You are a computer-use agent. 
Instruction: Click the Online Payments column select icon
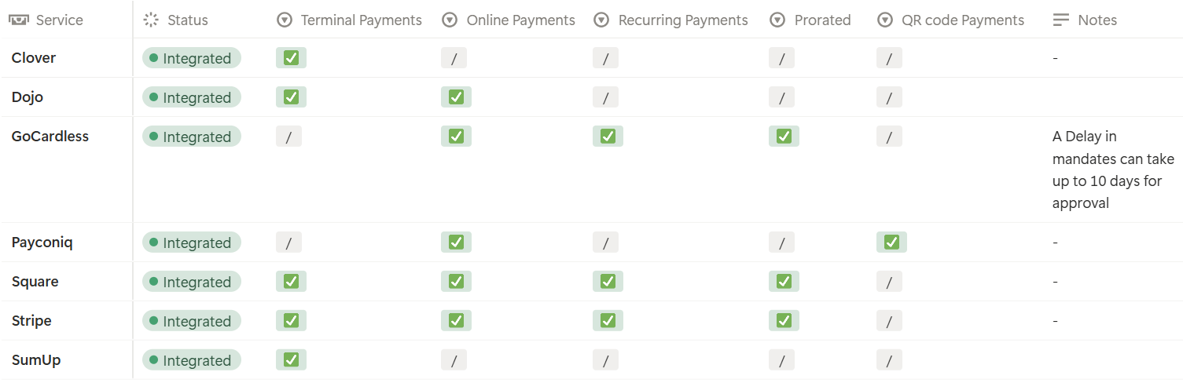[x=450, y=20]
